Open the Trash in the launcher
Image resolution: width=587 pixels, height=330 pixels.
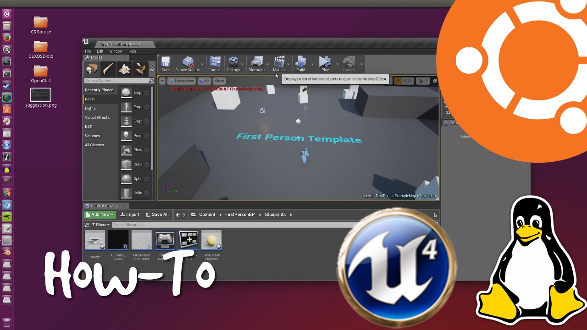(6, 323)
